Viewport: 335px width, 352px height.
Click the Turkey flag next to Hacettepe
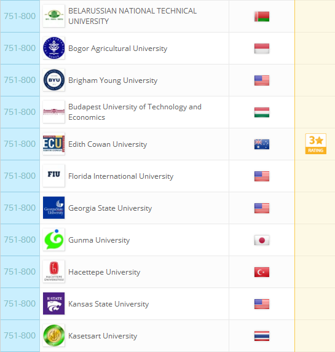click(262, 272)
